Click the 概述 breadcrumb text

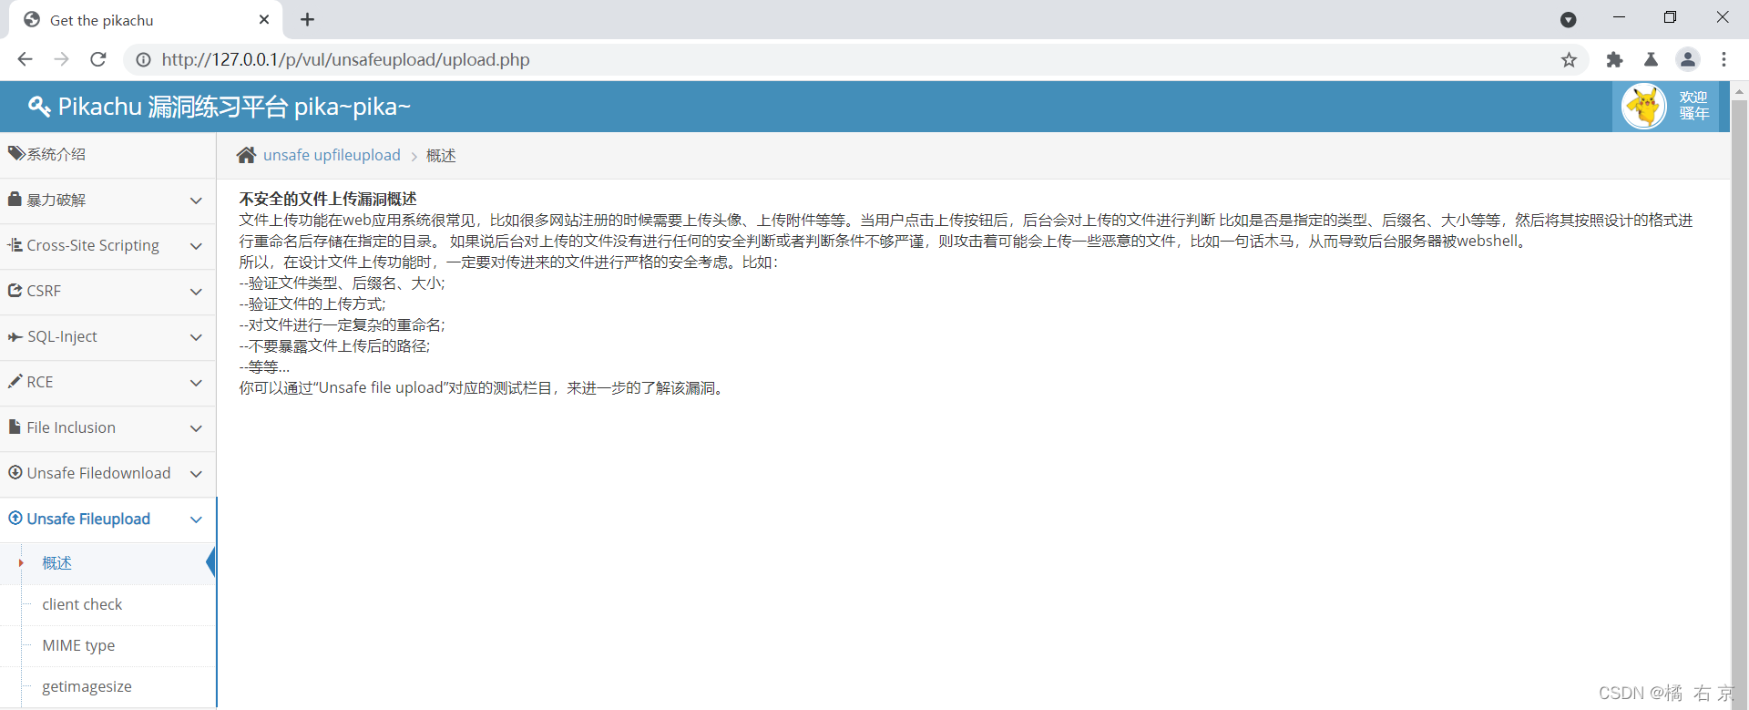pos(441,156)
